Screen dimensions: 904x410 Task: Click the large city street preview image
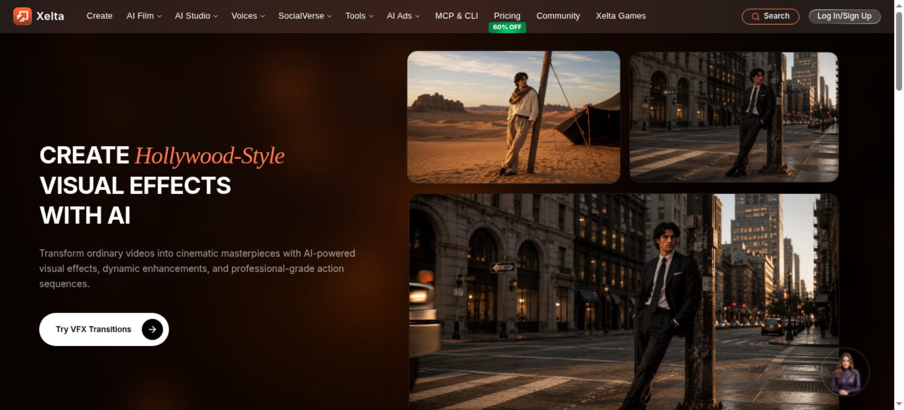(624, 302)
